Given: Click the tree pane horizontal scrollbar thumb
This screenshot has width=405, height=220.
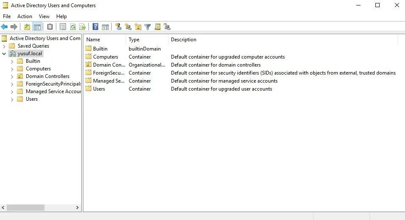Looking at the screenshot, I should [x=25, y=207].
